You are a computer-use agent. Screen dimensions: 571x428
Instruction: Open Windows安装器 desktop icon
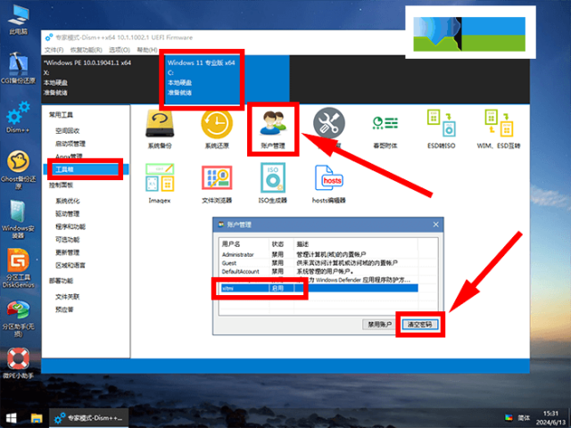18,219
